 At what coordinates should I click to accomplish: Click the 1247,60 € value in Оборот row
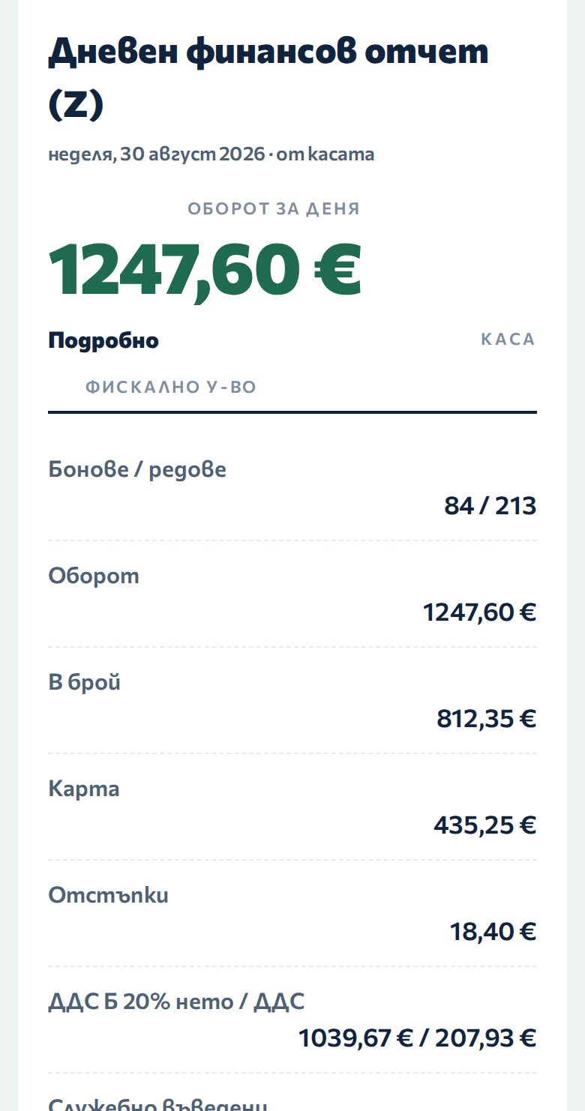480,612
